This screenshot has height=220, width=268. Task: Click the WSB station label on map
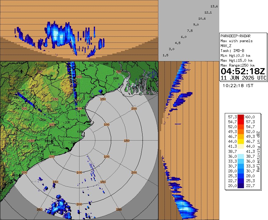click(44, 66)
